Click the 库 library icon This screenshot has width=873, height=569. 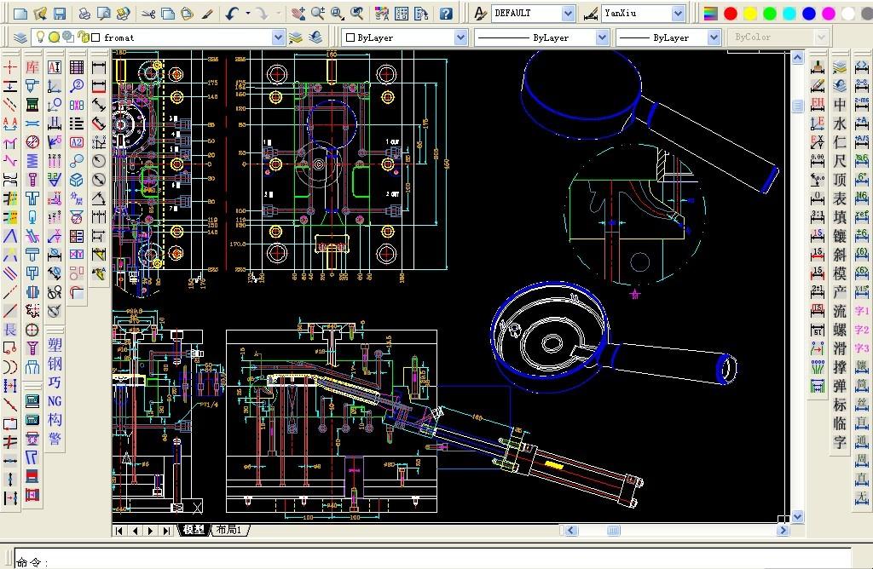[x=32, y=67]
